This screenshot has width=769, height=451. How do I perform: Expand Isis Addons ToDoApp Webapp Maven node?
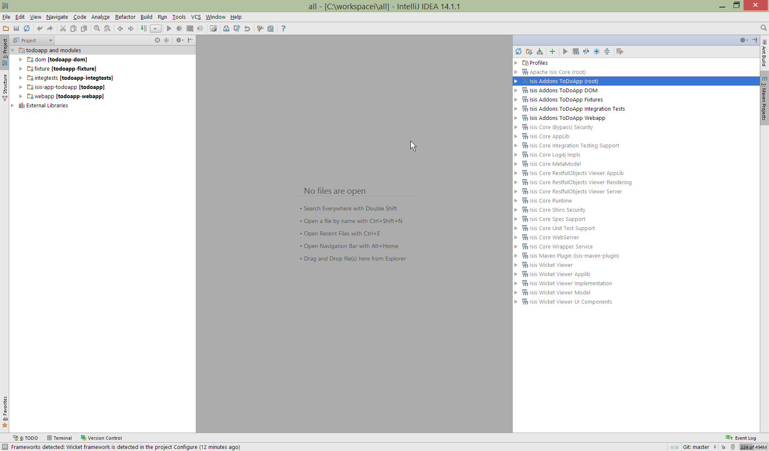[x=516, y=118]
